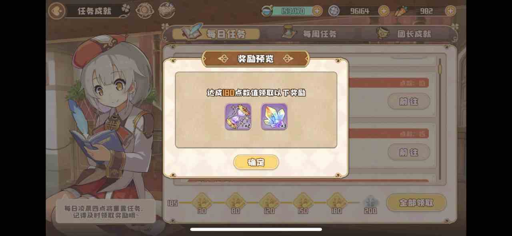Select the 180-point reward milestone
512x236 pixels.
coord(336,202)
